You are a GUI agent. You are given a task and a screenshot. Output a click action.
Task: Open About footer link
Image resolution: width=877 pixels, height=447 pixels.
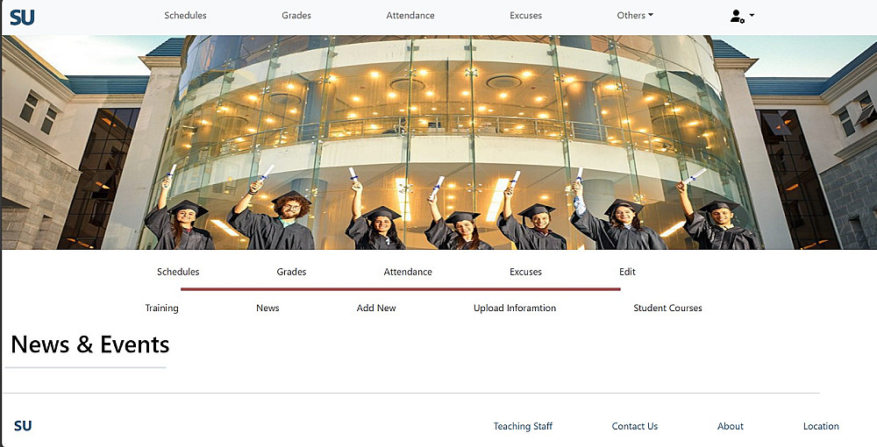point(731,426)
